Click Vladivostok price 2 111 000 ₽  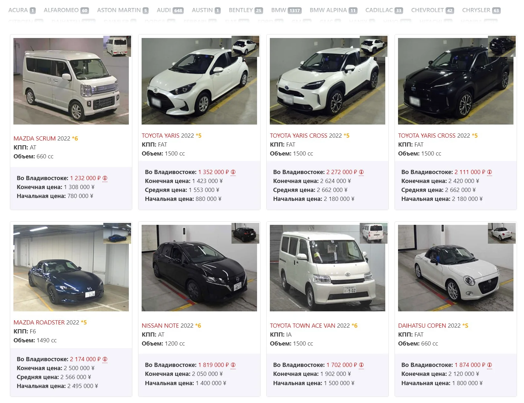(470, 172)
